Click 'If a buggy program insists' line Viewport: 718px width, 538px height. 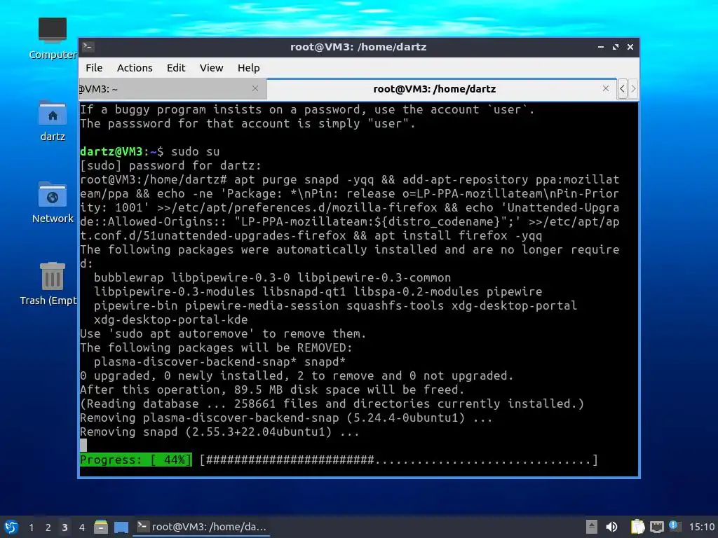click(x=307, y=109)
